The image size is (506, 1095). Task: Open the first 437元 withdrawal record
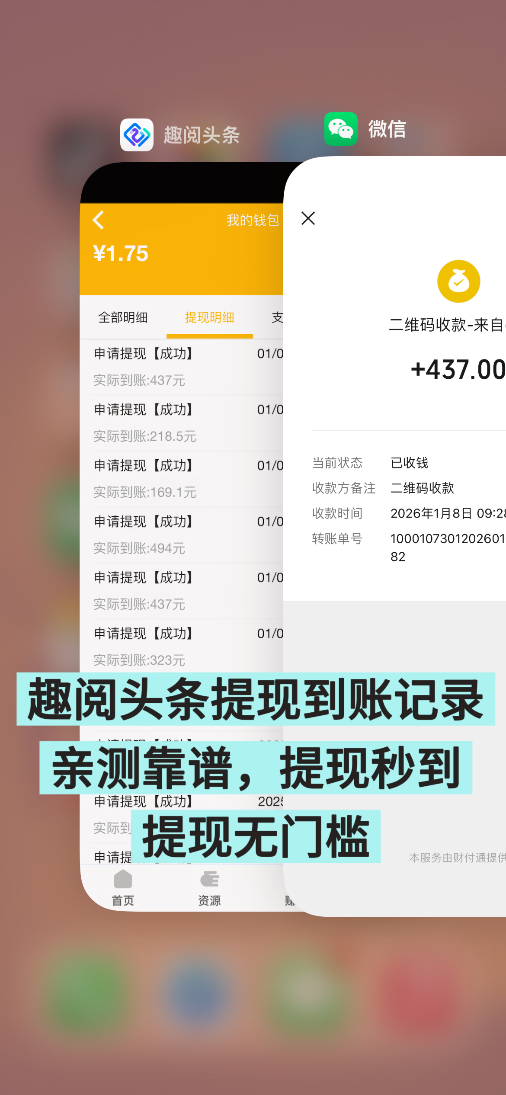(x=182, y=367)
